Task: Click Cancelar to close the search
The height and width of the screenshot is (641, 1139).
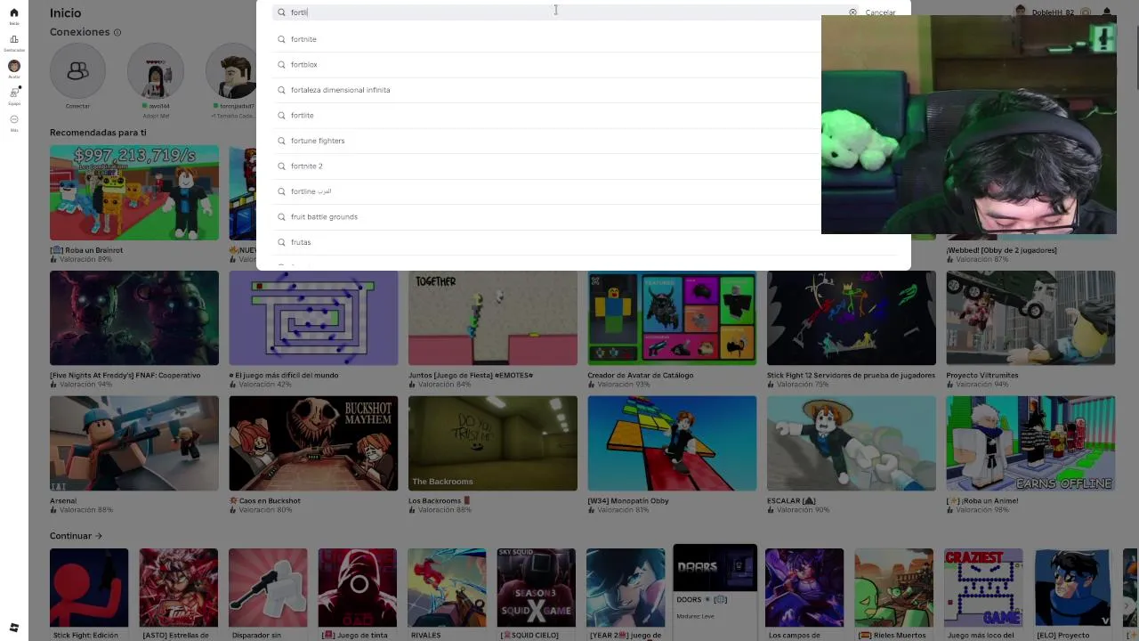Action: (x=880, y=12)
